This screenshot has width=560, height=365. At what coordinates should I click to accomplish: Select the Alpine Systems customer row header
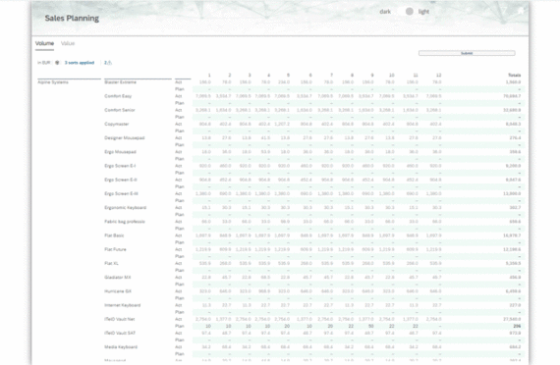[53, 82]
